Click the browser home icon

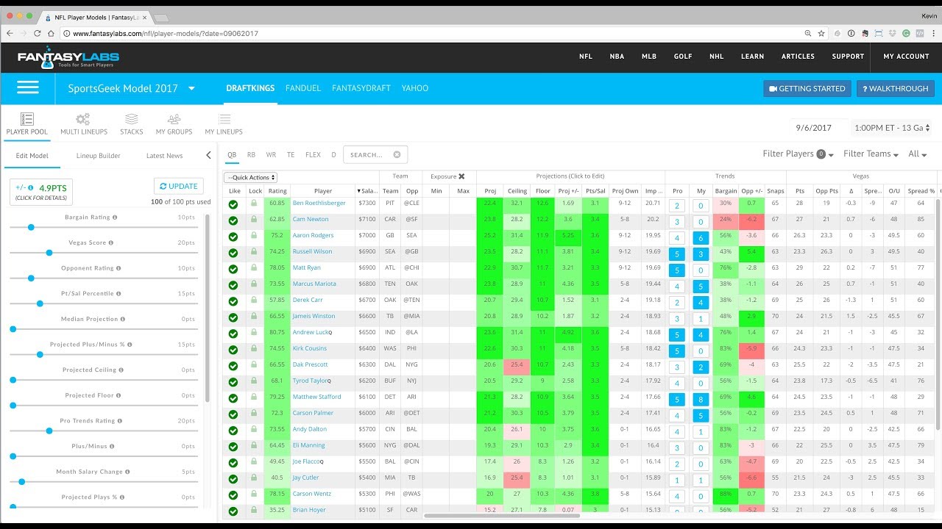click(51, 33)
